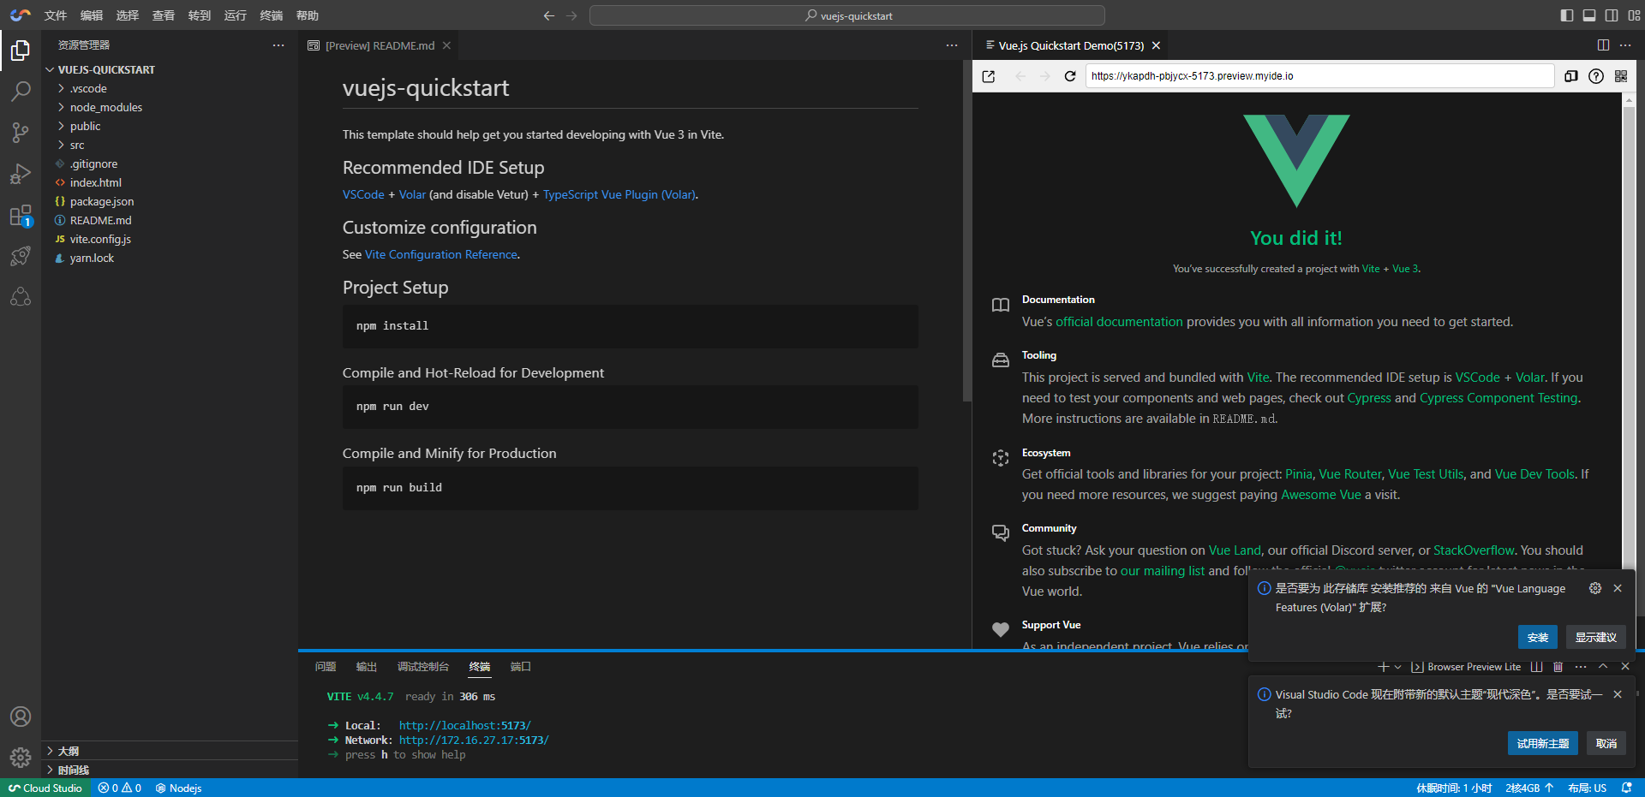This screenshot has height=797, width=1645.
Task: Go forward with the navigation arrow
Action: coord(571,15)
